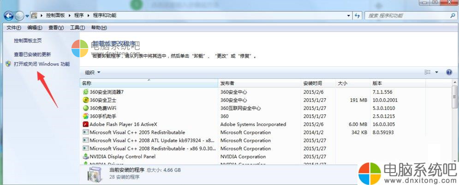Click publisher Adobe Systems Incorporated
Screen dimensions: 459x185
(253, 125)
